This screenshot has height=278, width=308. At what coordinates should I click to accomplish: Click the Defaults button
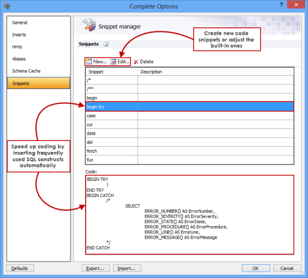20,268
